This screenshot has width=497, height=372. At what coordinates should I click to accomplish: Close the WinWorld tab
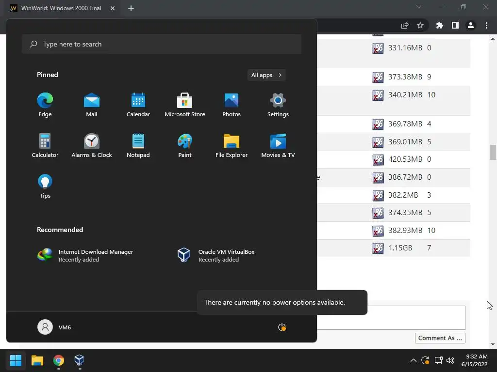pos(113,8)
